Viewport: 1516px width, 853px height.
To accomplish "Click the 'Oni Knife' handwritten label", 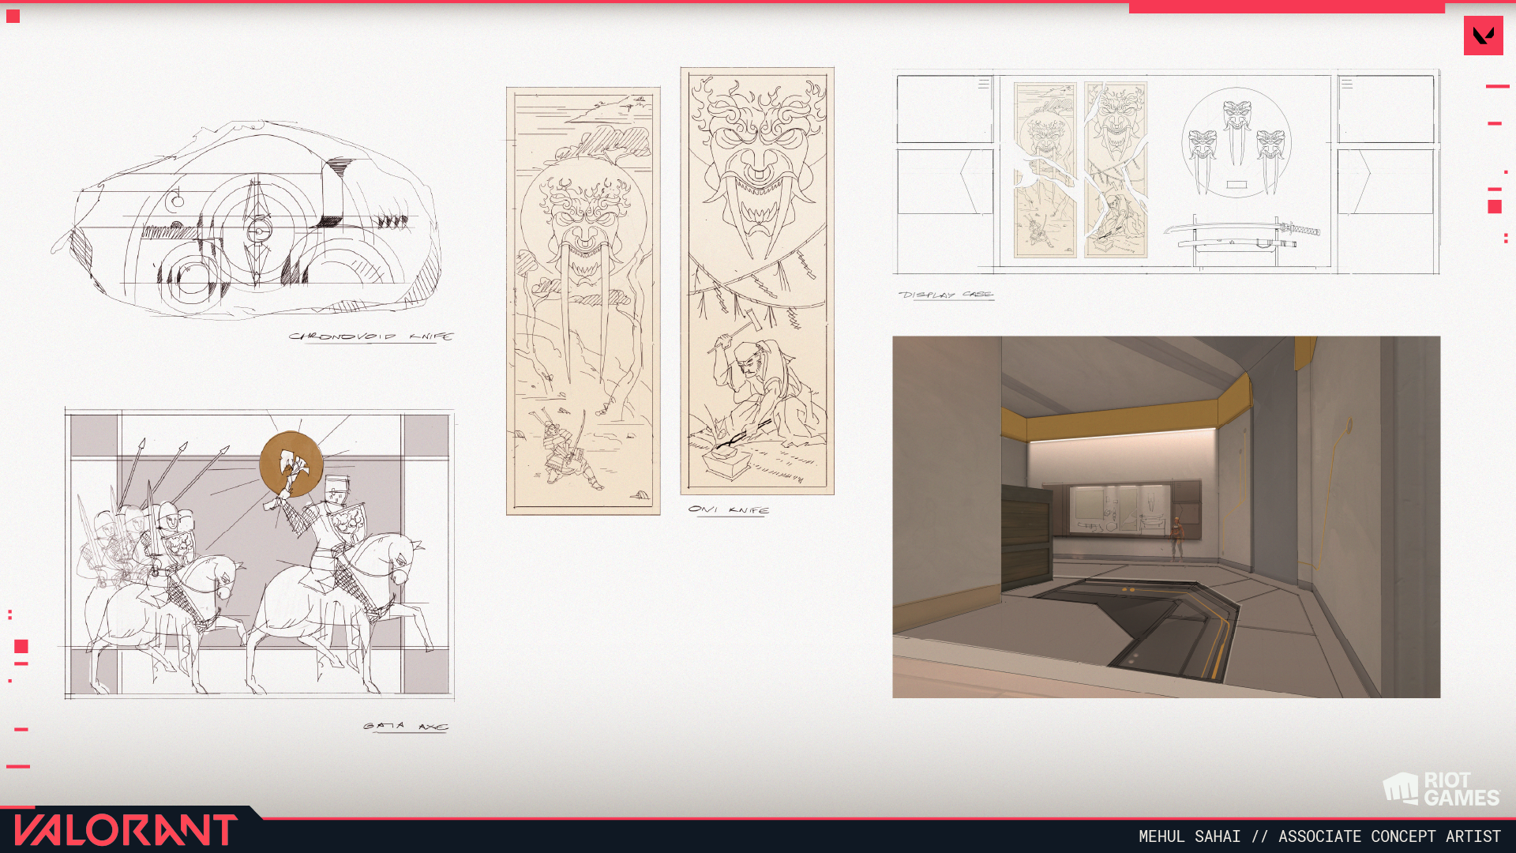I will (729, 509).
